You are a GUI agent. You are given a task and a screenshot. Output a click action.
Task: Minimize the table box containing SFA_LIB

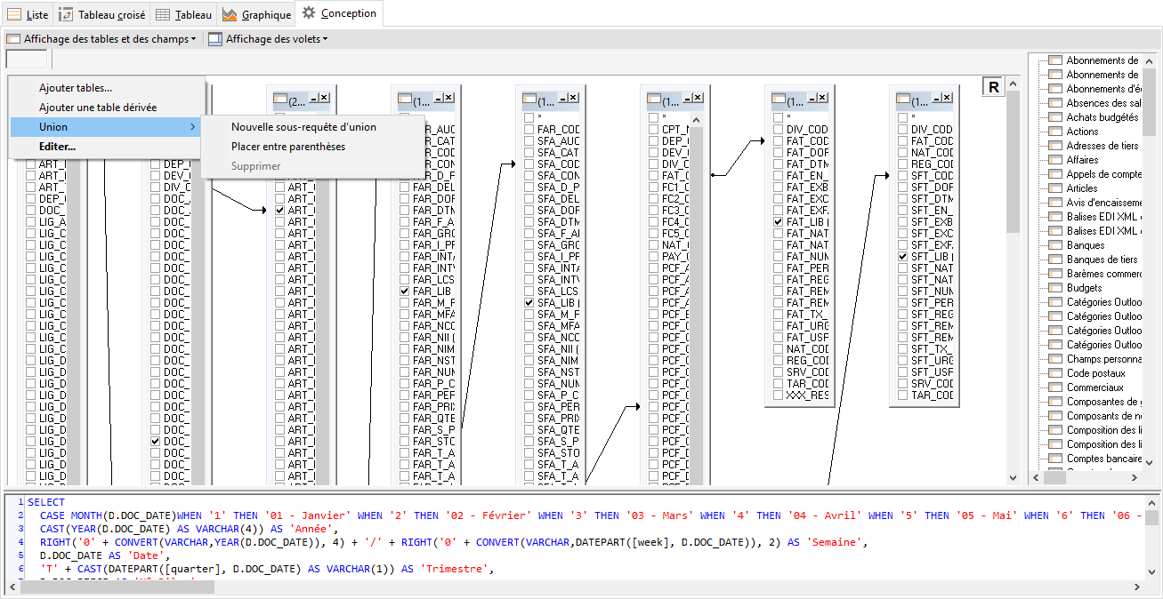click(561, 98)
